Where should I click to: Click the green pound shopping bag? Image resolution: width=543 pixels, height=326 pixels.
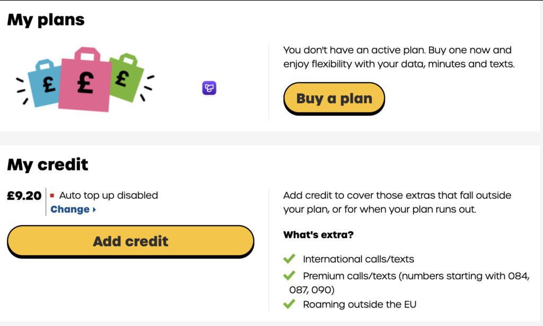point(126,78)
